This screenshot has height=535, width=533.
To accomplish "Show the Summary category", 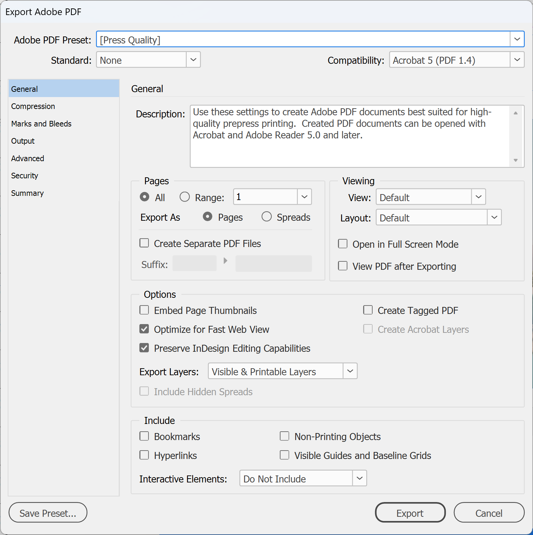I will (x=64, y=193).
